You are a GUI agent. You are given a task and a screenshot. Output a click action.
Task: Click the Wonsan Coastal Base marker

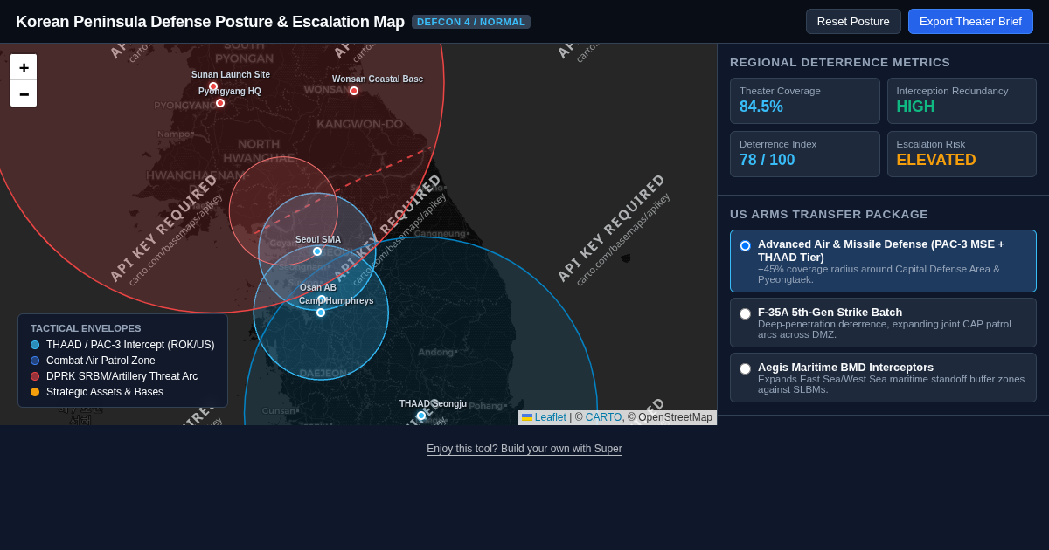pyautogui.click(x=354, y=91)
